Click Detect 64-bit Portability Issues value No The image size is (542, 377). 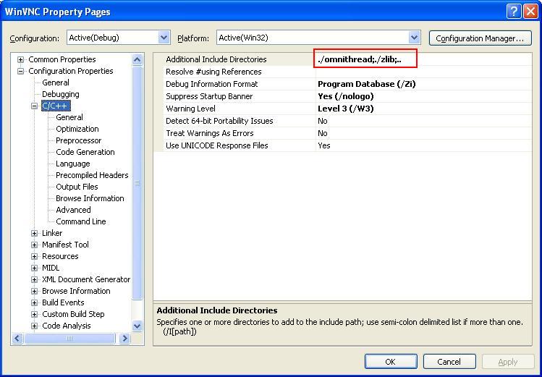point(323,121)
